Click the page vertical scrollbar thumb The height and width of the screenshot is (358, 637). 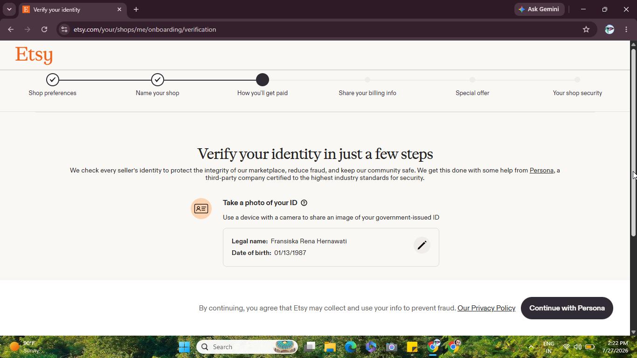tap(633, 142)
